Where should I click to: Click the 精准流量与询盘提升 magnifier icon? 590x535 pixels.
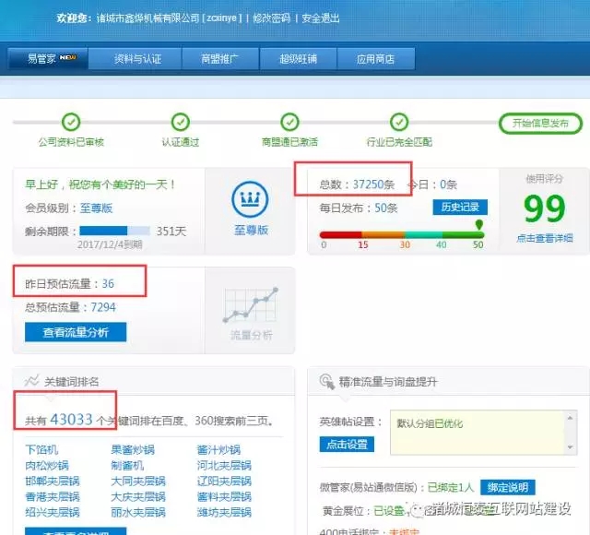[x=325, y=381]
